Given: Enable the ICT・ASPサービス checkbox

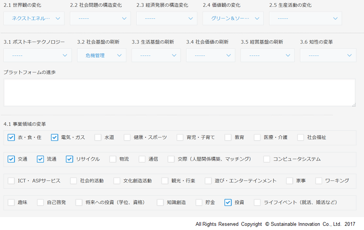Looking at the screenshot, I should tap(11, 181).
